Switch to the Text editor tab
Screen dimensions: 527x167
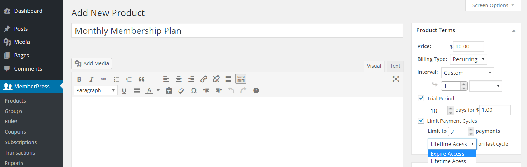[x=395, y=66]
